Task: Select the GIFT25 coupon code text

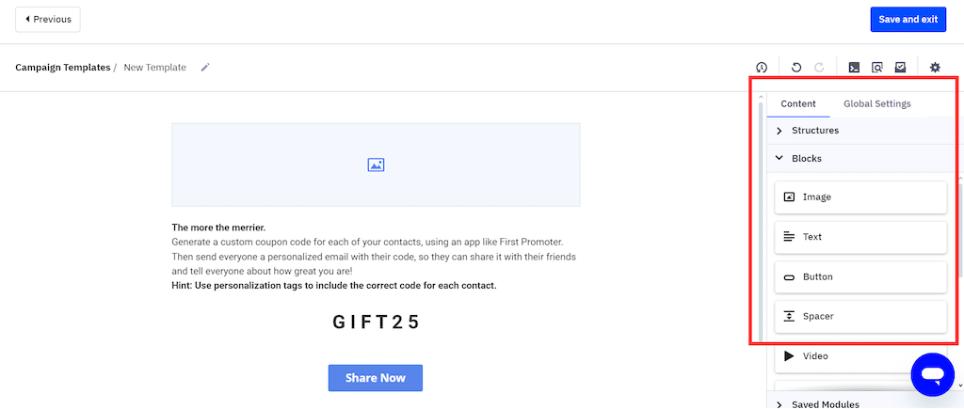Action: pos(376,322)
